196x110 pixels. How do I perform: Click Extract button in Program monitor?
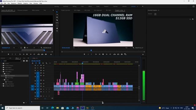(x=118, y=54)
